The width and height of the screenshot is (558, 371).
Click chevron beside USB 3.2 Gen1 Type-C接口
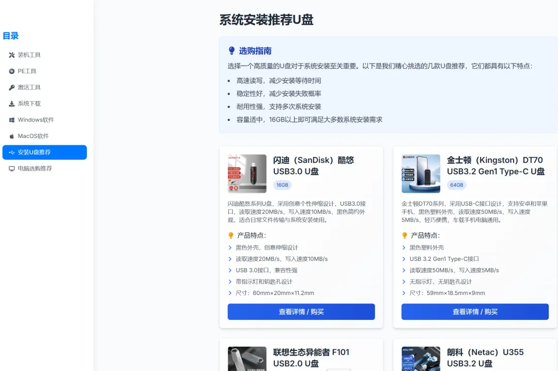pyautogui.click(x=404, y=259)
